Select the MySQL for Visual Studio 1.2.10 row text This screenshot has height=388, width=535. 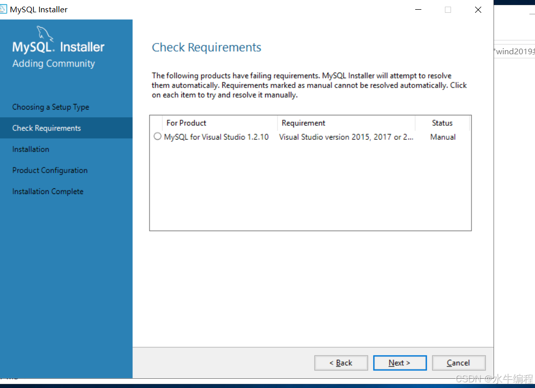217,137
